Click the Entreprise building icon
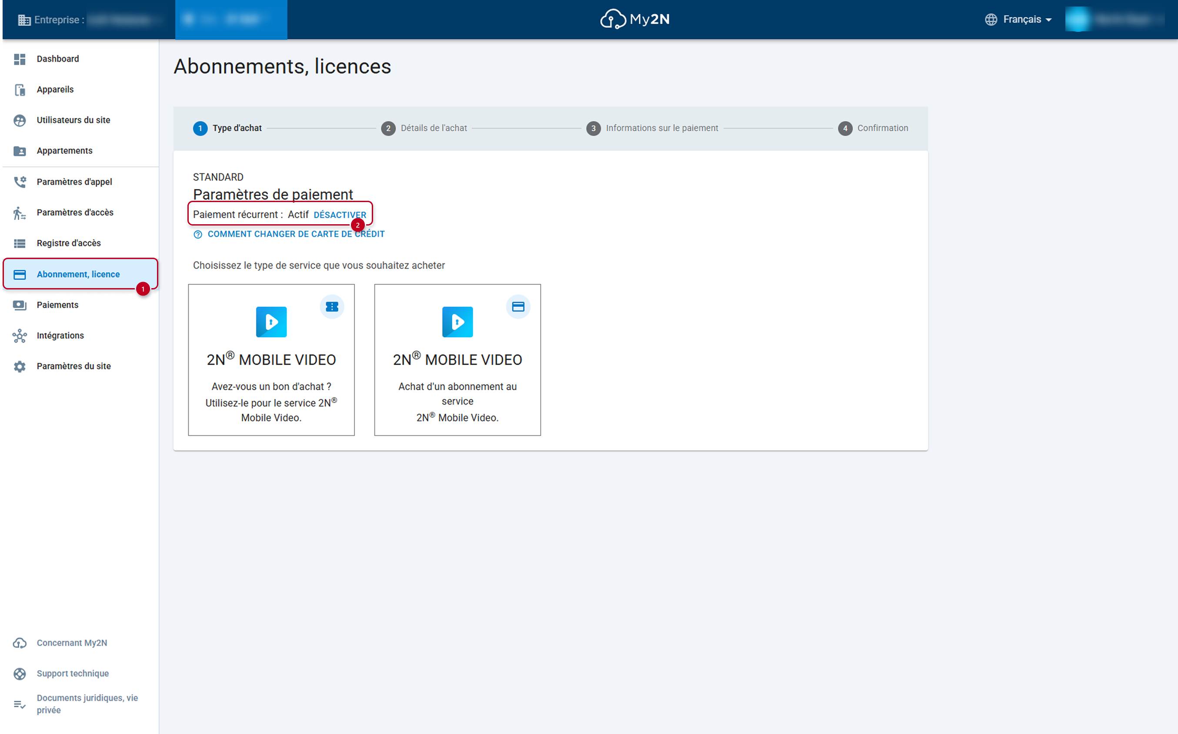 tap(24, 20)
